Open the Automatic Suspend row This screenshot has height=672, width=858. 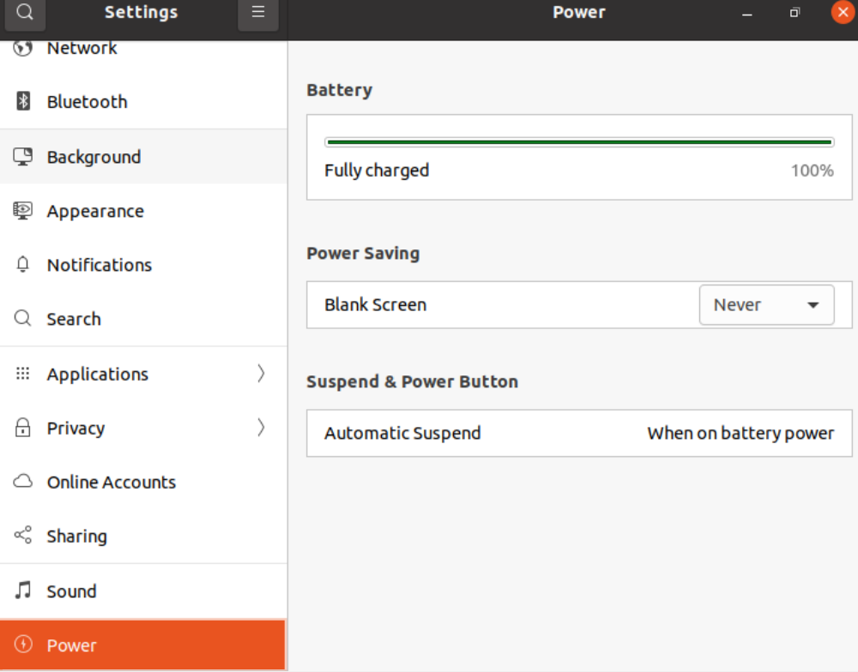579,433
